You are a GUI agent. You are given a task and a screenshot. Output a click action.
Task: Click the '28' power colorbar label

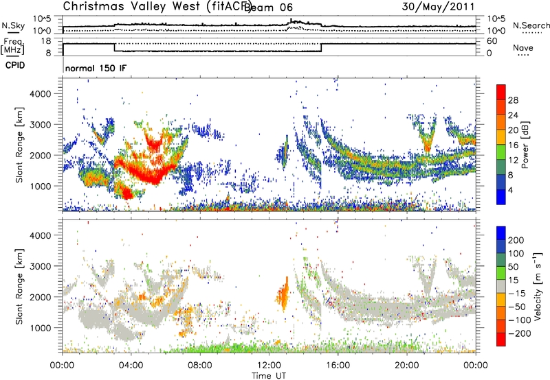point(513,100)
